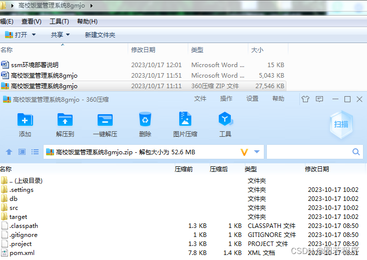The width and height of the screenshot is (367, 260).
Task: Click the 7.8 KB size of pom.xml
Action: click(197, 253)
